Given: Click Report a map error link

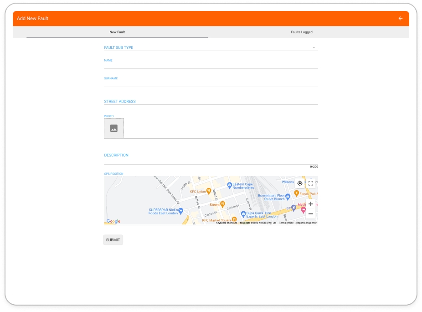Looking at the screenshot, I should 306,223.
